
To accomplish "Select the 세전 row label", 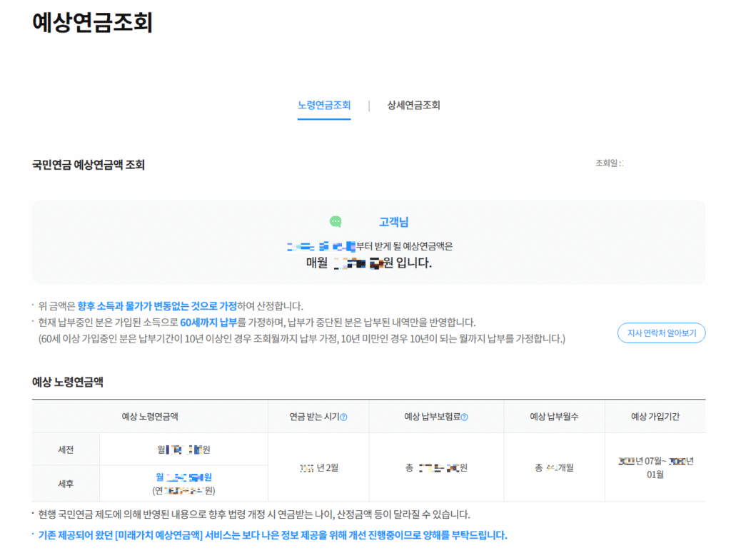I will (x=65, y=450).
